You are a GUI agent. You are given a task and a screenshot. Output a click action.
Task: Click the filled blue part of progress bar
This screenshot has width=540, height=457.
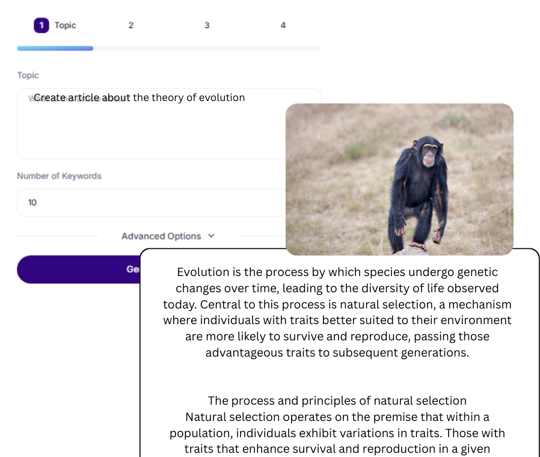pos(55,48)
